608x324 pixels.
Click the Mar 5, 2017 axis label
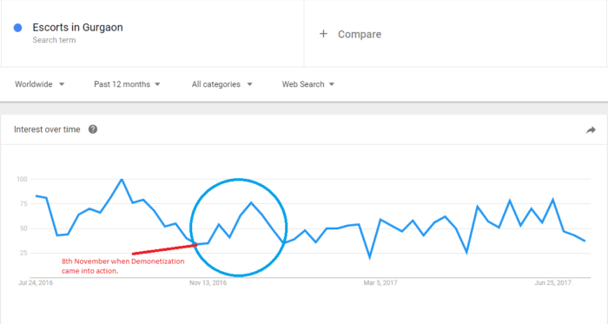point(380,282)
